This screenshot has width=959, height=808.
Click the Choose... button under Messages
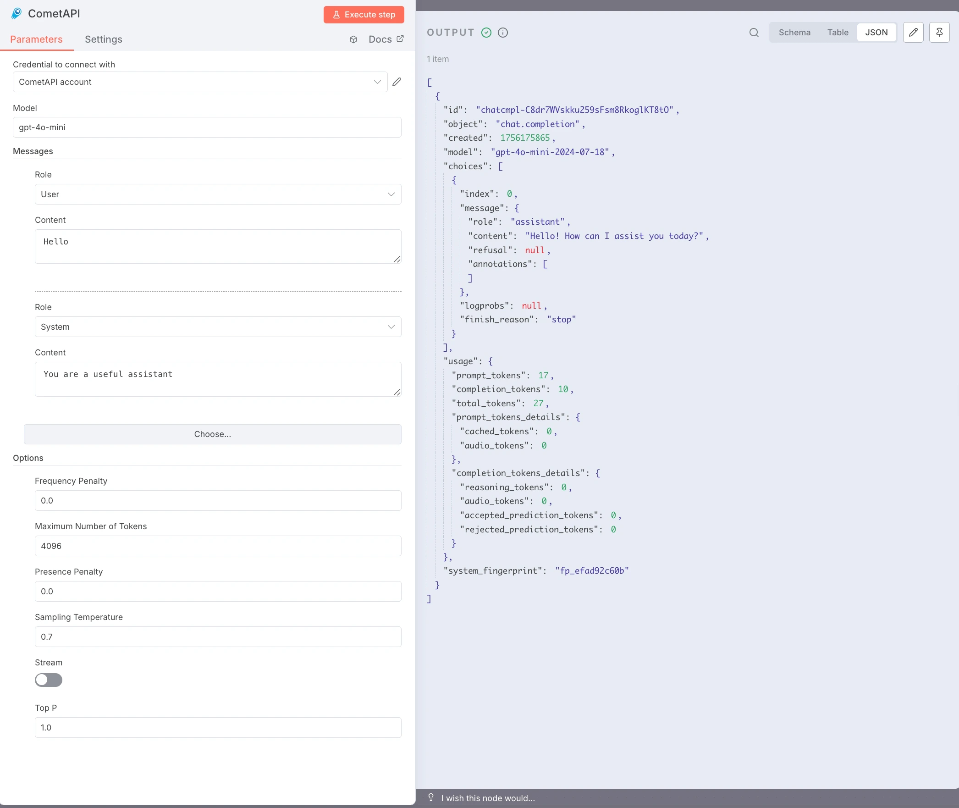click(212, 434)
